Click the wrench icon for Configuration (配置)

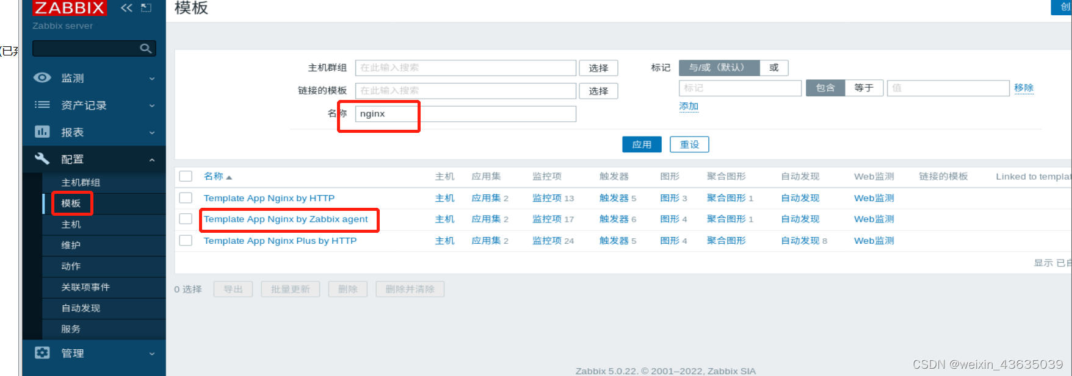pos(42,158)
